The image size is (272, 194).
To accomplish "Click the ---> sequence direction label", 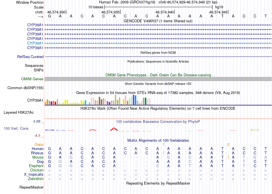I will (x=41, y=17).
